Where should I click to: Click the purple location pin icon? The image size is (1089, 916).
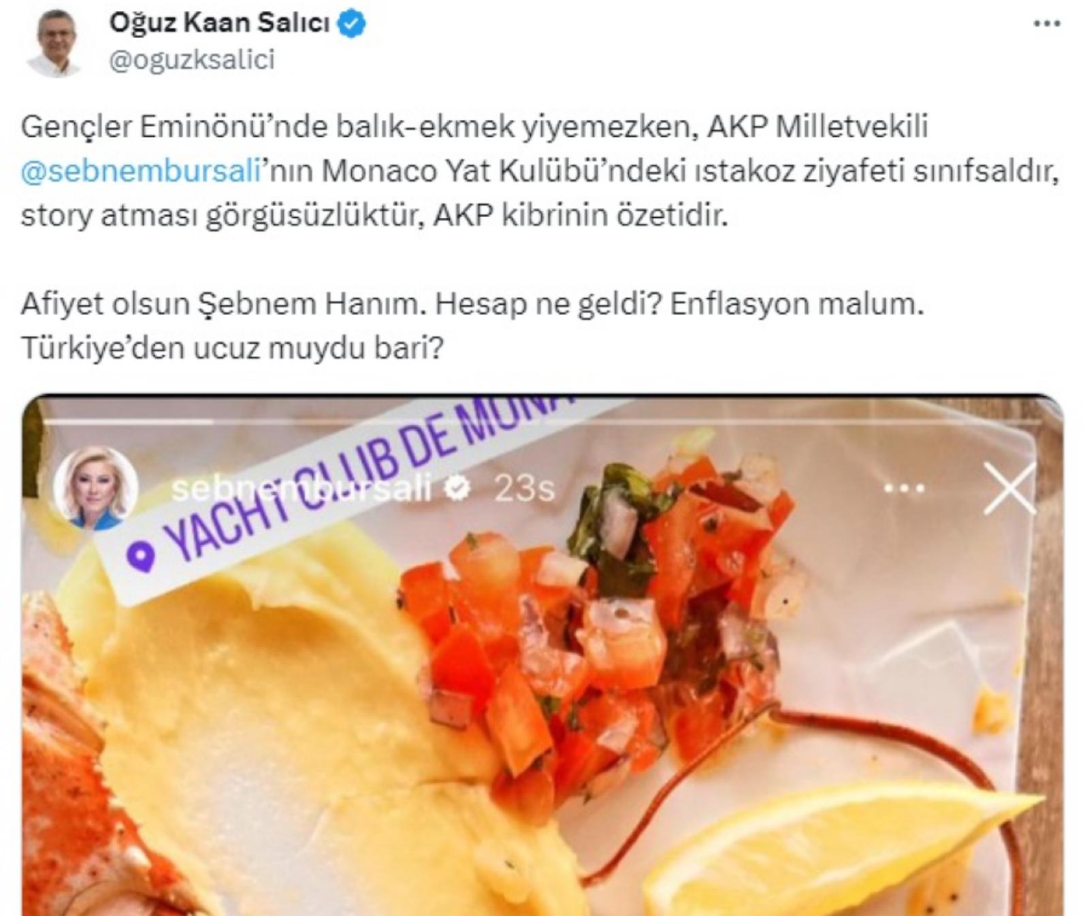(140, 557)
